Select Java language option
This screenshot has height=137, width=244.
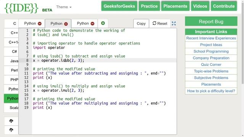pos(11,61)
